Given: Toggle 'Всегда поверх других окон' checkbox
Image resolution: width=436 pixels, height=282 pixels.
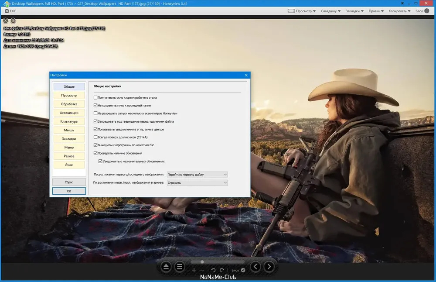Looking at the screenshot, I should (95, 137).
